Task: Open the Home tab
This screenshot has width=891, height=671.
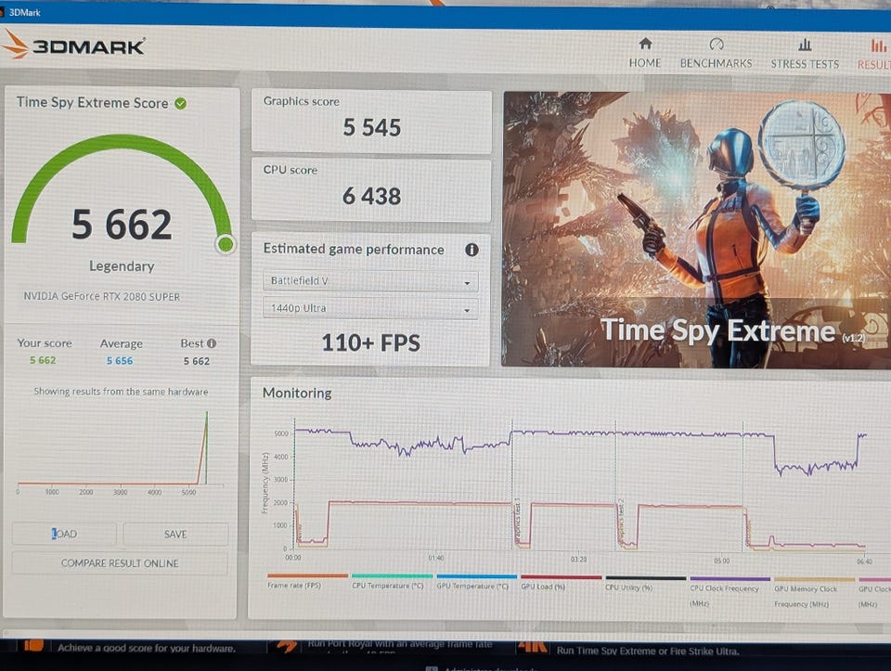Action: coord(644,53)
